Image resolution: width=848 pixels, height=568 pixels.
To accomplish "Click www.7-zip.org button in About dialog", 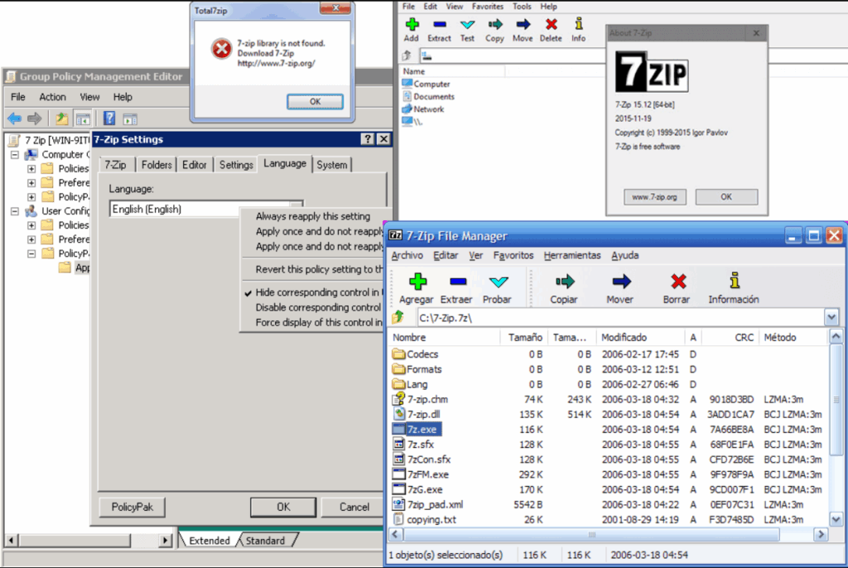I will (x=655, y=197).
